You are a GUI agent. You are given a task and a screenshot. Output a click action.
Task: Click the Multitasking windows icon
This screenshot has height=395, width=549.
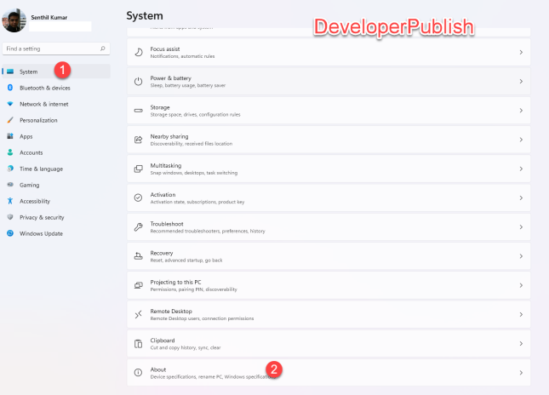tap(138, 169)
